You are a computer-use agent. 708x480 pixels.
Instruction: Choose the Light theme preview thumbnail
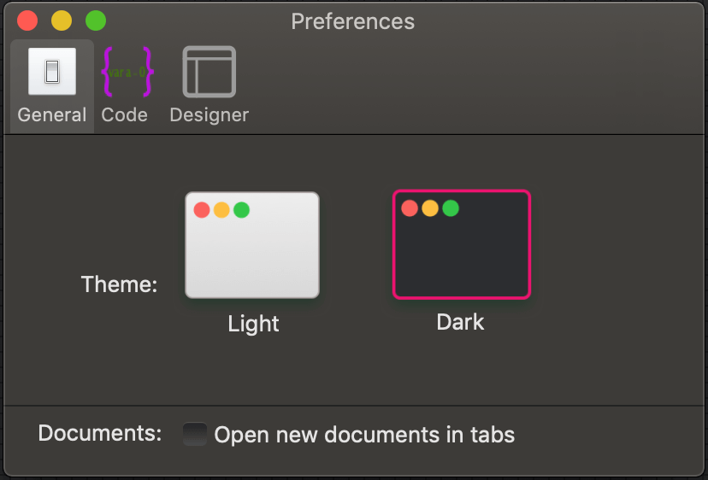pos(252,245)
